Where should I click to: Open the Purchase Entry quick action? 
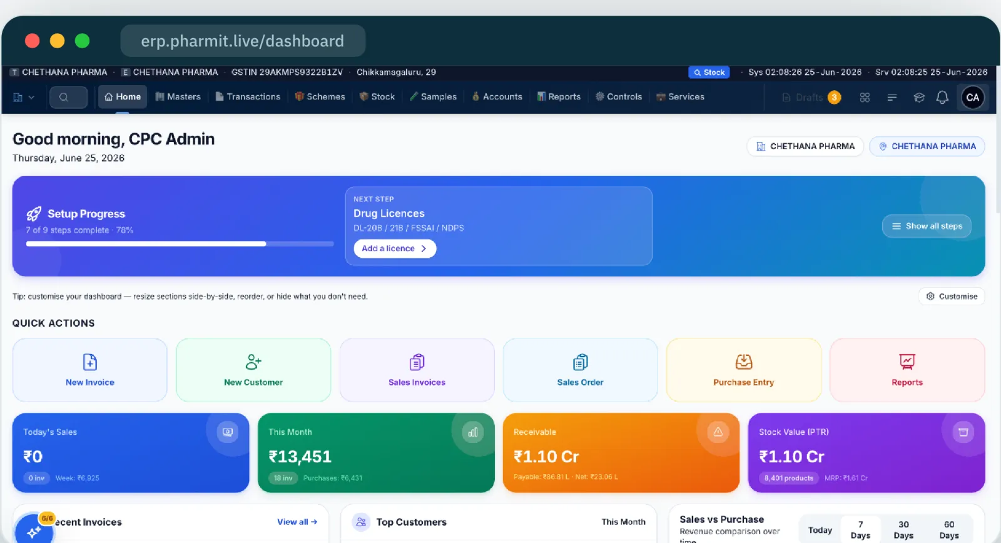tap(744, 370)
